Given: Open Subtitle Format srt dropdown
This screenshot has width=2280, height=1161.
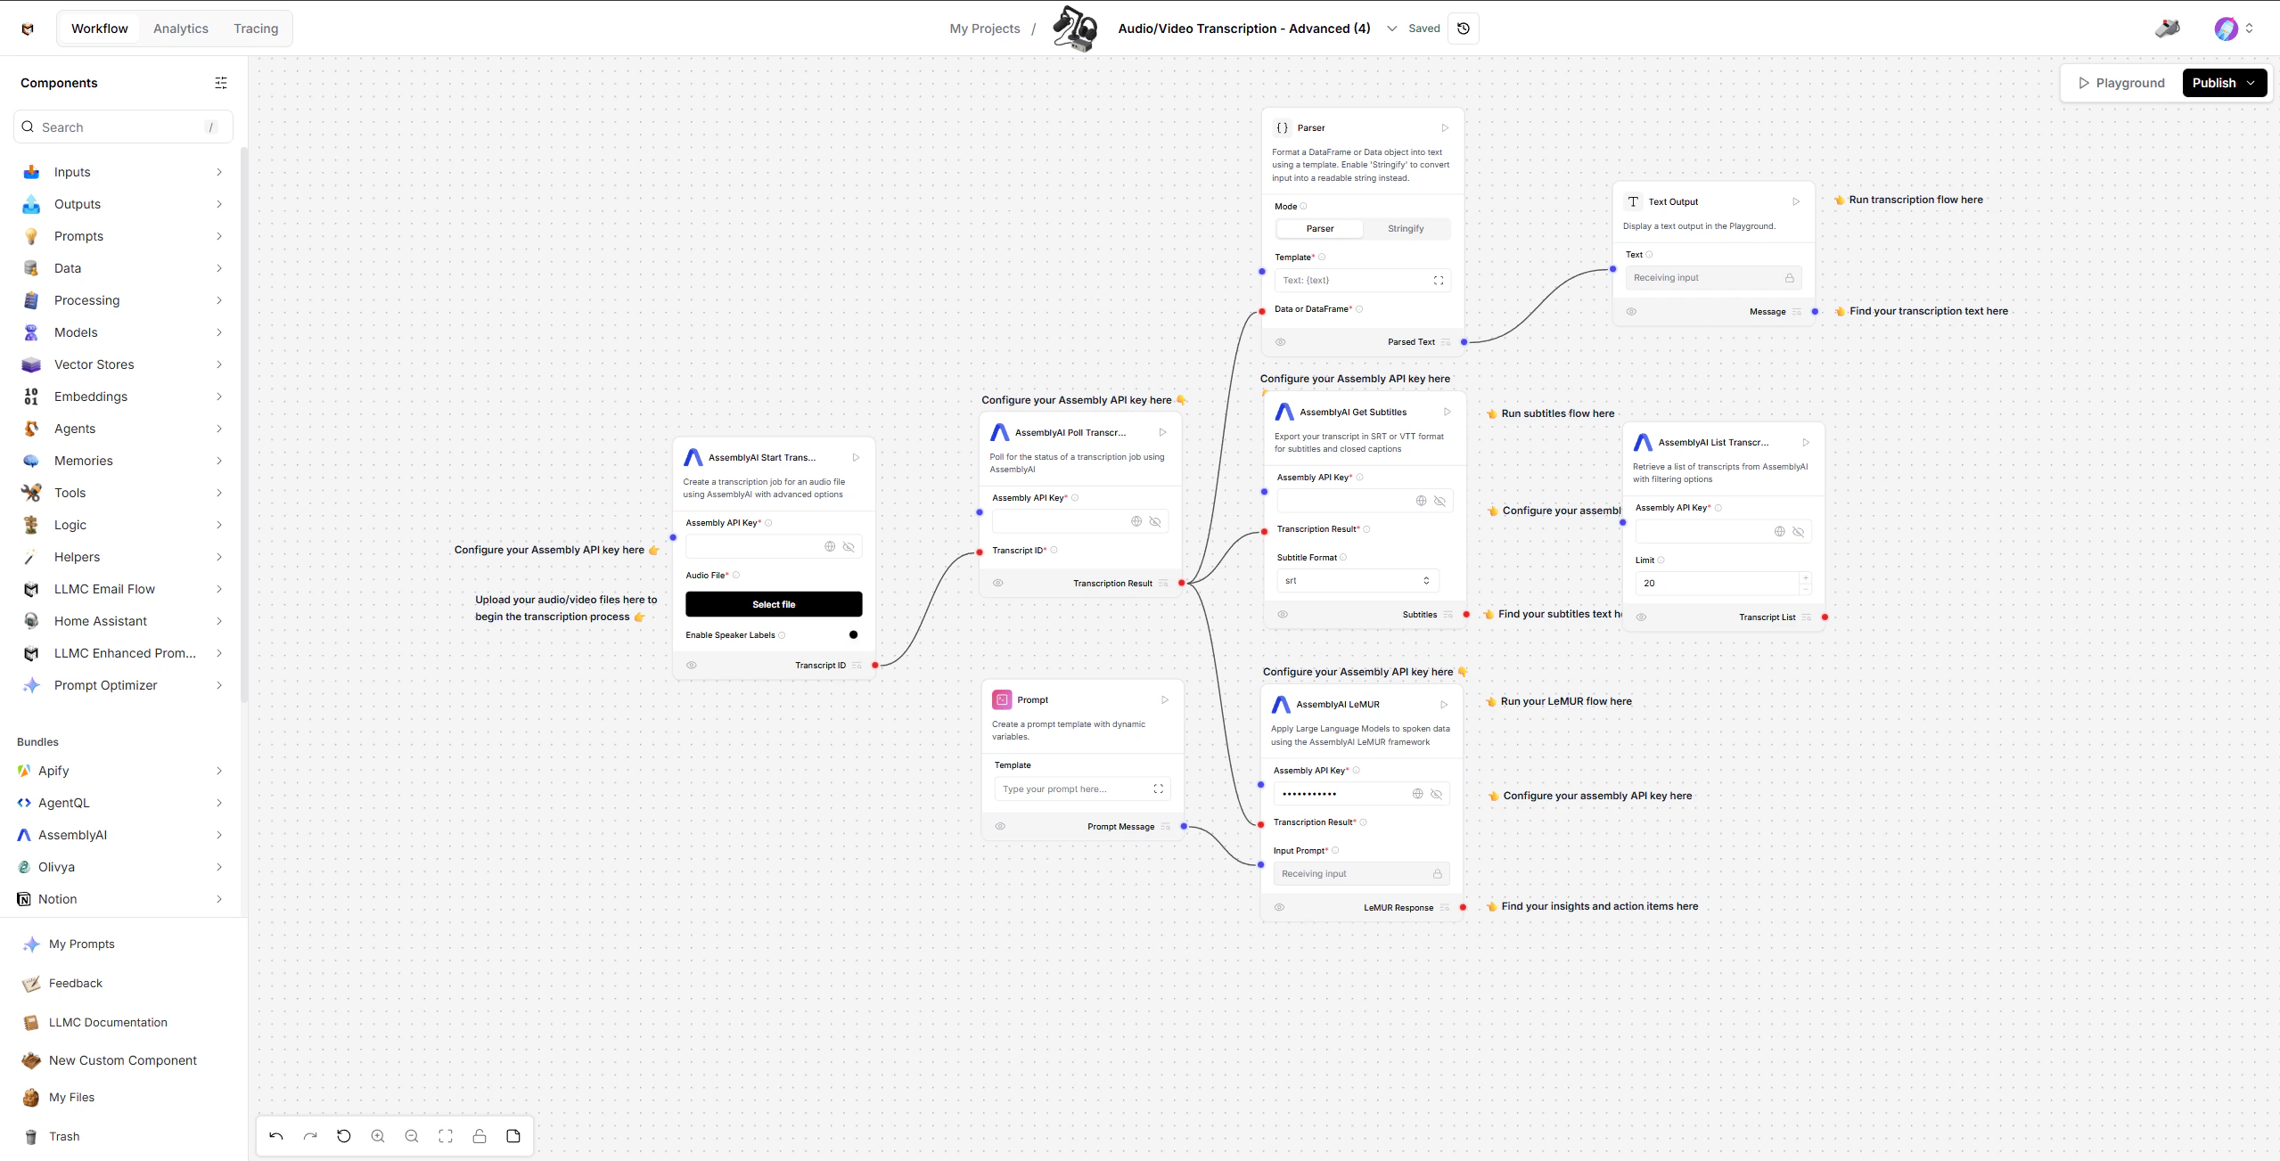Looking at the screenshot, I should click(x=1357, y=581).
